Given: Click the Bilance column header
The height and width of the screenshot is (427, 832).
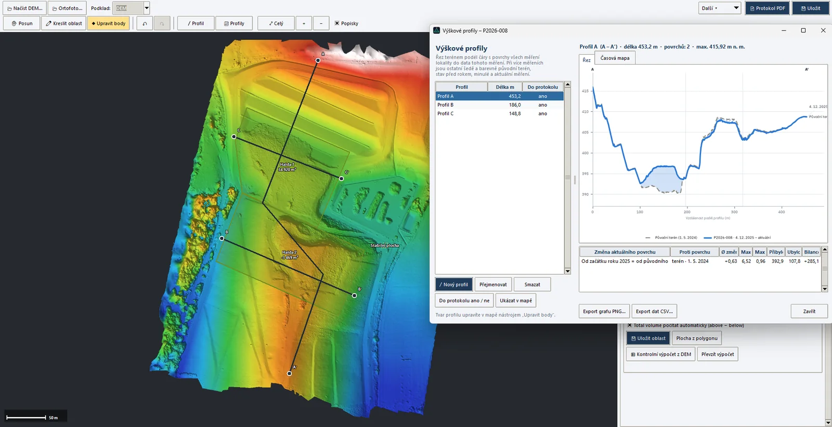Looking at the screenshot, I should click(x=811, y=252).
